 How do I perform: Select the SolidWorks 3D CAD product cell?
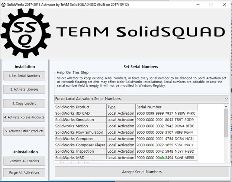(x=80, y=113)
